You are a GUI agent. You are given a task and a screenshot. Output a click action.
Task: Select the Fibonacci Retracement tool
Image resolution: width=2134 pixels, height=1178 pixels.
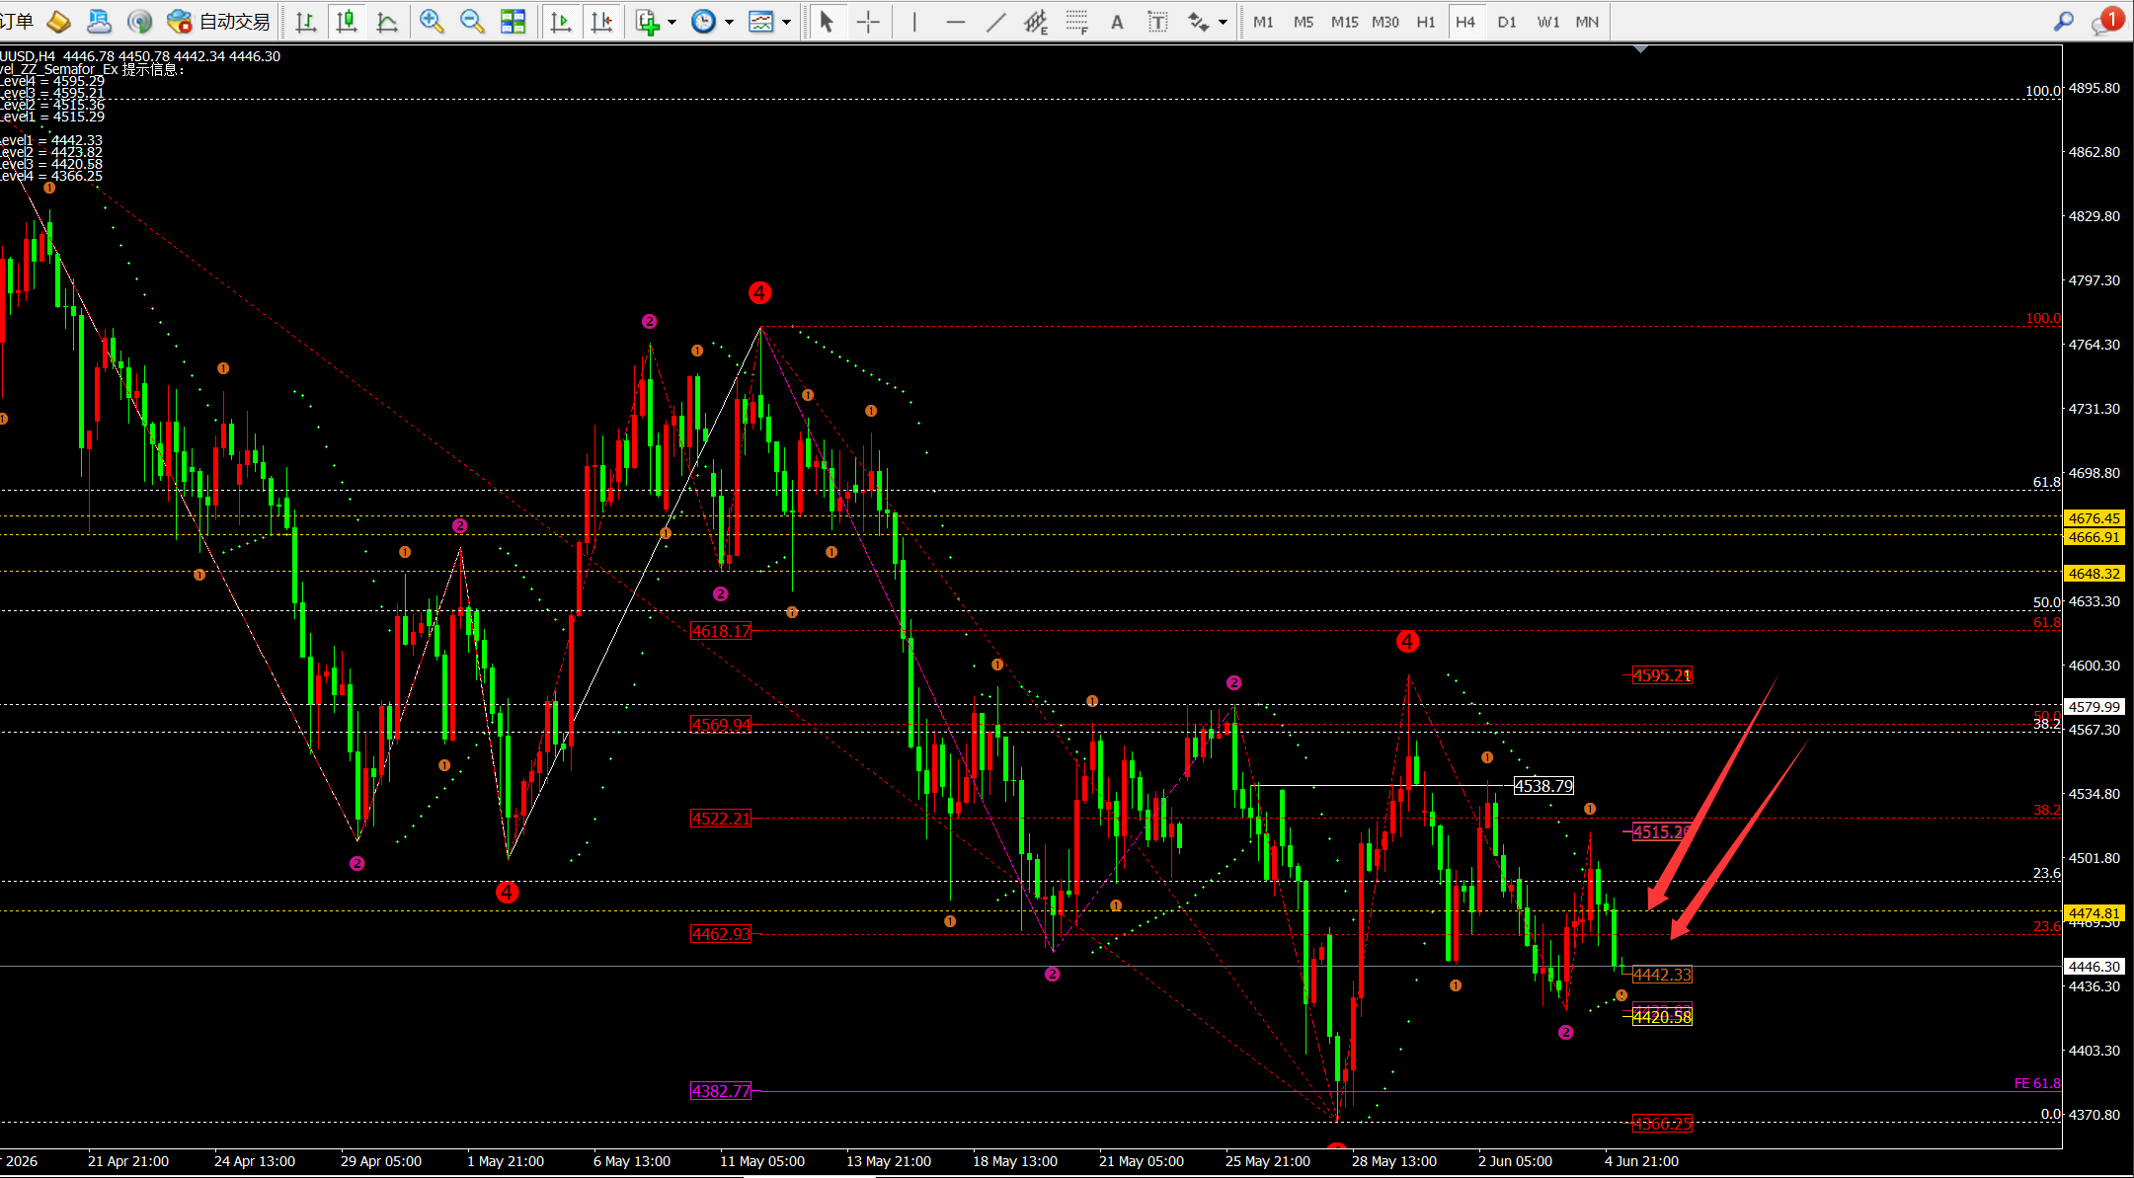pos(1076,21)
